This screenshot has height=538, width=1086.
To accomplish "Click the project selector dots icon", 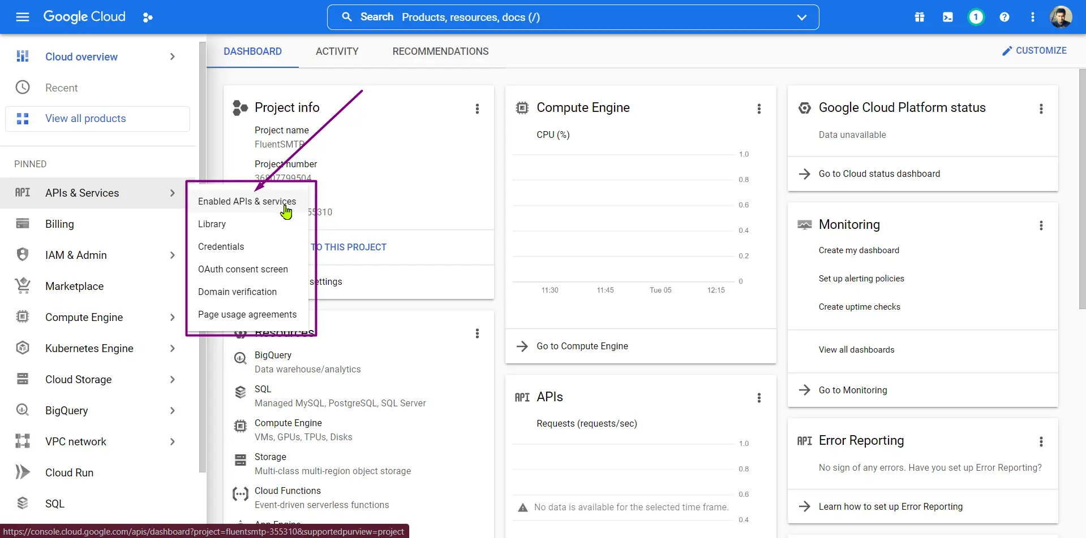I will pos(148,18).
